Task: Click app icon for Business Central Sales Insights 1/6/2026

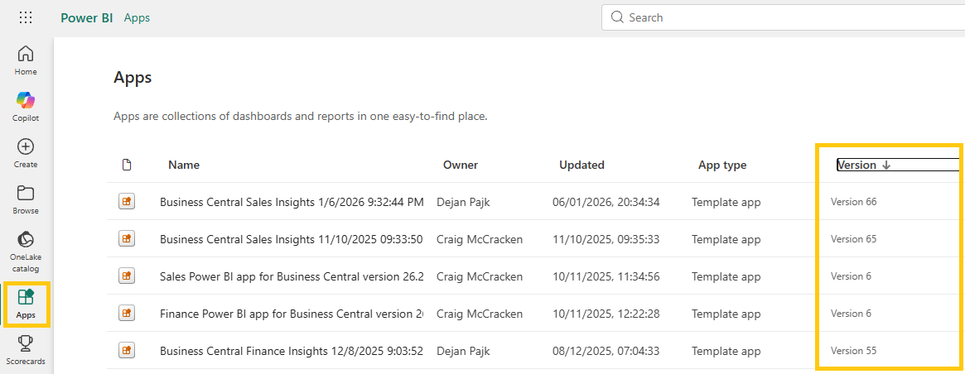Action: click(x=127, y=201)
